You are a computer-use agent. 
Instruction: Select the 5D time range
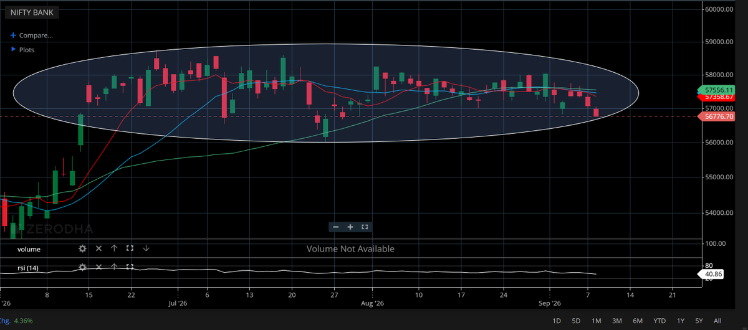[577, 321]
